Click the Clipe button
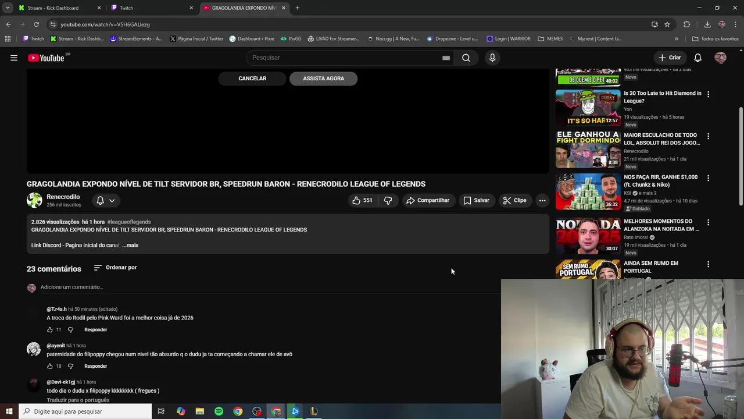Image resolution: width=744 pixels, height=419 pixels. pyautogui.click(x=515, y=200)
